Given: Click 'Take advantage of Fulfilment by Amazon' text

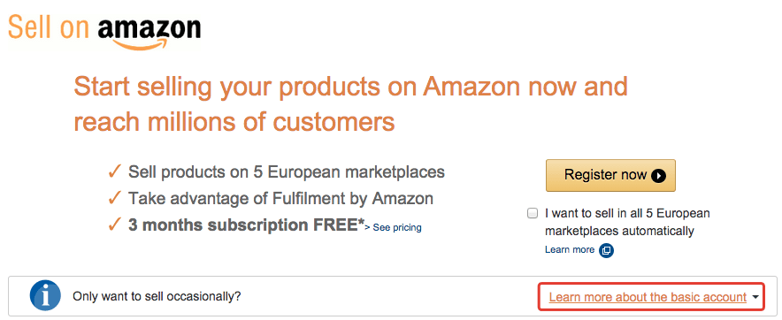Looking at the screenshot, I should coord(280,199).
